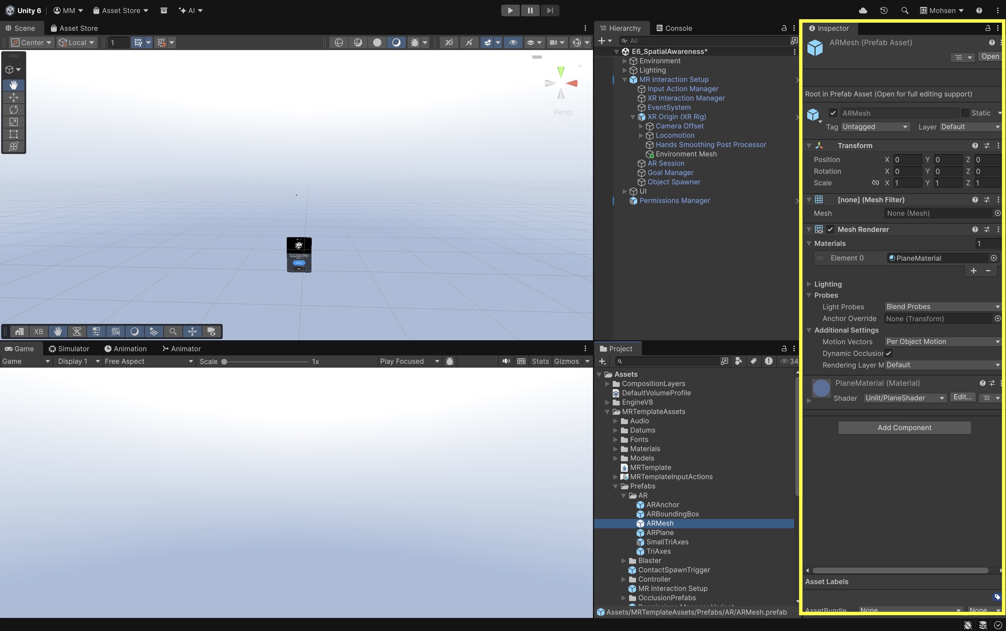Switch to the Animator tab
1006x631 pixels.
click(182, 349)
